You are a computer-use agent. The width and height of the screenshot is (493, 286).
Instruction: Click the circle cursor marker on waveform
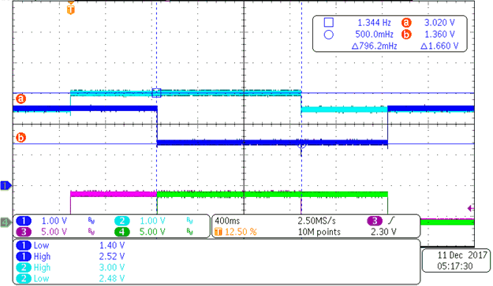click(x=301, y=145)
